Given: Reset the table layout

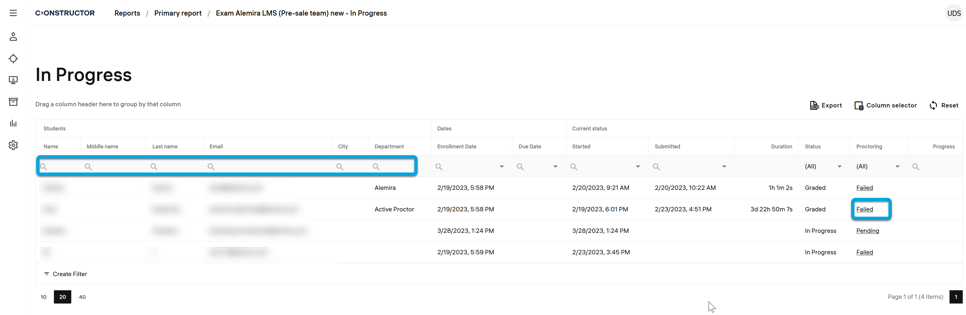Looking at the screenshot, I should pos(944,105).
